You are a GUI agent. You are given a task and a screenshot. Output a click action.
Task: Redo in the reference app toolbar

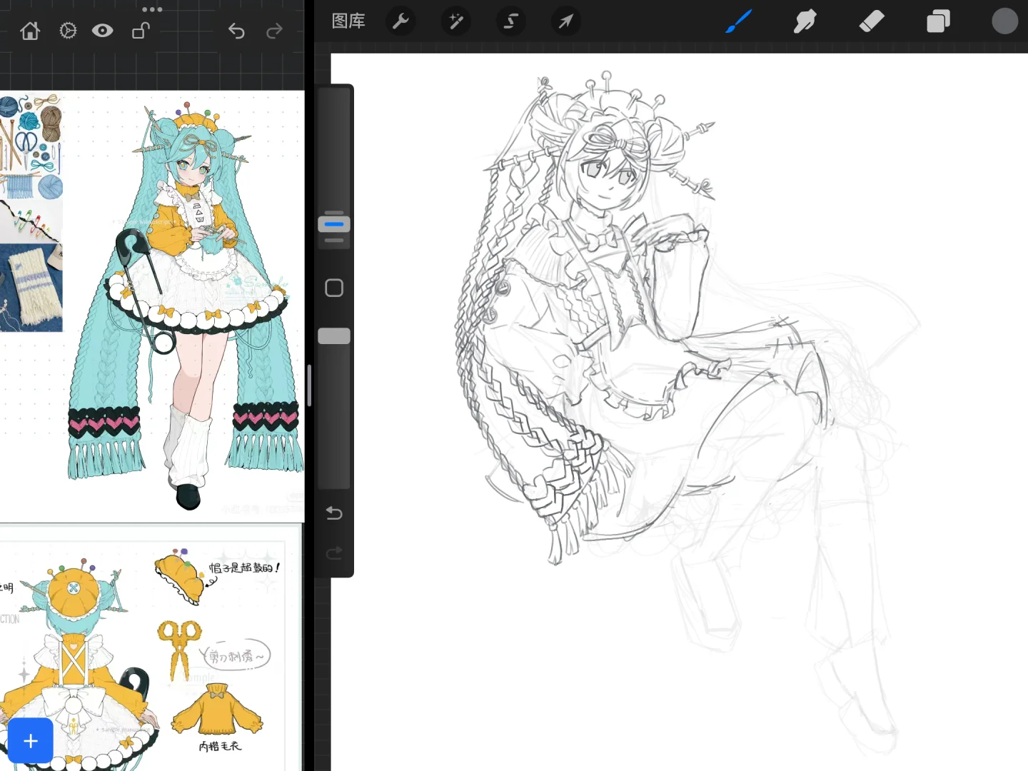[274, 31]
